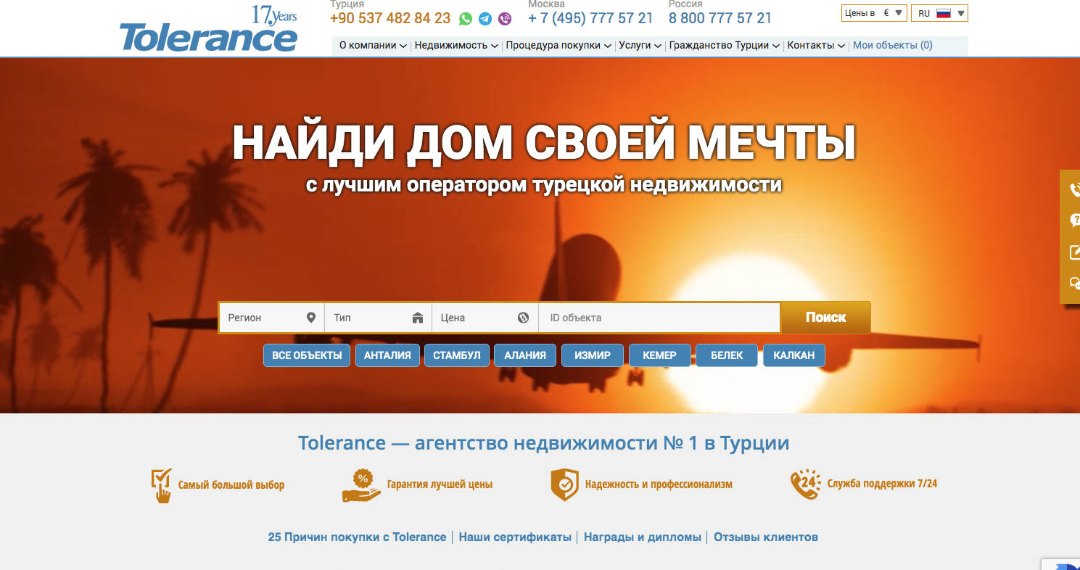Screen dimensions: 1080x570
Task: Open the RU language selector
Action: tap(939, 13)
